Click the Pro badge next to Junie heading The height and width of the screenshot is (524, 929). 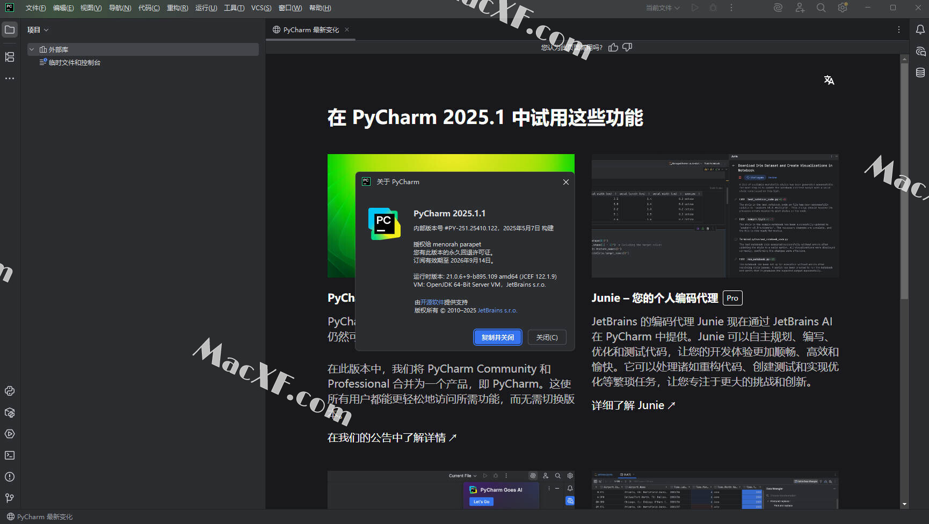point(732,298)
